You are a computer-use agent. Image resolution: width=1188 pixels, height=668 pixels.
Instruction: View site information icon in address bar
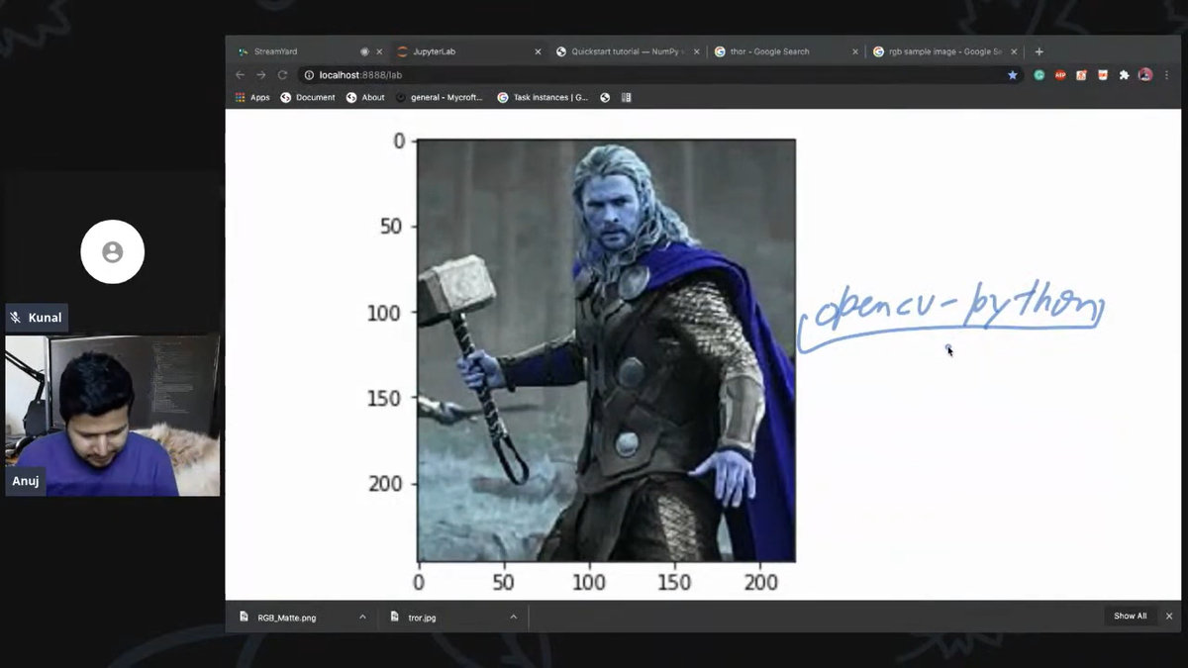pos(309,75)
